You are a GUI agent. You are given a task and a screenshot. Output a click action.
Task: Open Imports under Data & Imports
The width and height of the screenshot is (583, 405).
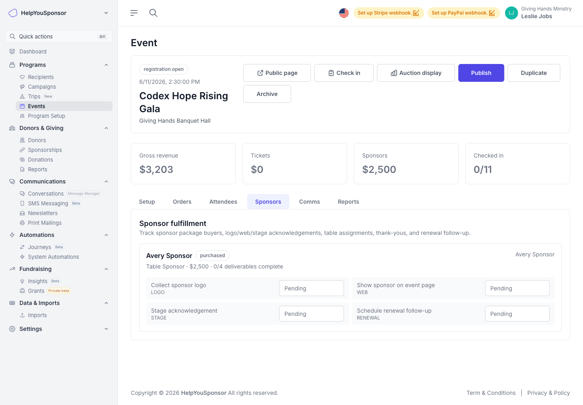coord(37,315)
